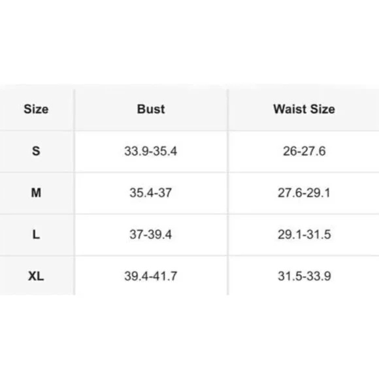Click waist value 26-27.6
Viewport: 379px width, 379px height.
(305, 151)
